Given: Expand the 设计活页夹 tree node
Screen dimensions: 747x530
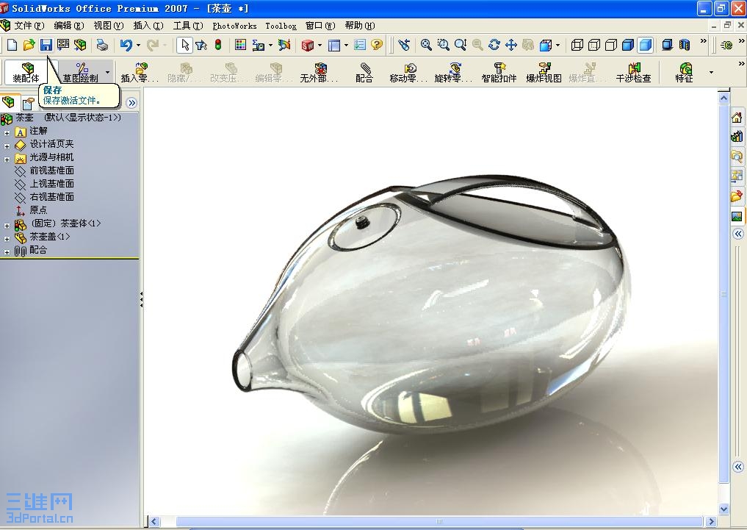Looking at the screenshot, I should (7, 146).
